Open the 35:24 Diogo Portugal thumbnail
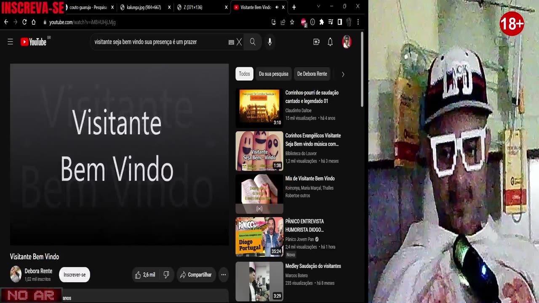Viewport: 539px width, 303px height. click(259, 237)
